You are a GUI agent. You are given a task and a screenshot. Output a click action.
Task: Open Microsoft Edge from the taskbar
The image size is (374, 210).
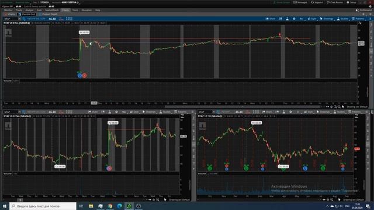click(x=119, y=206)
